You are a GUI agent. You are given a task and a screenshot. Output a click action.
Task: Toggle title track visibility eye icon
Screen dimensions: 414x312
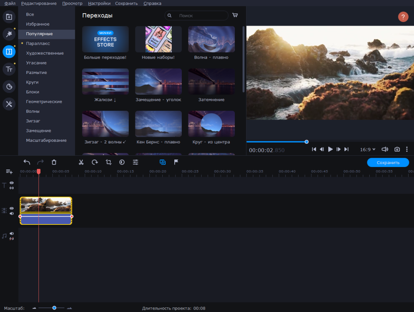(x=12, y=183)
